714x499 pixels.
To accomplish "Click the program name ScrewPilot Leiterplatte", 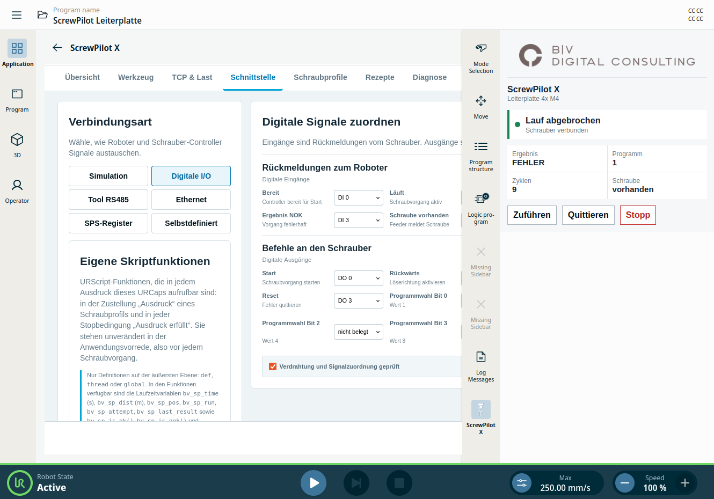I will click(x=97, y=20).
